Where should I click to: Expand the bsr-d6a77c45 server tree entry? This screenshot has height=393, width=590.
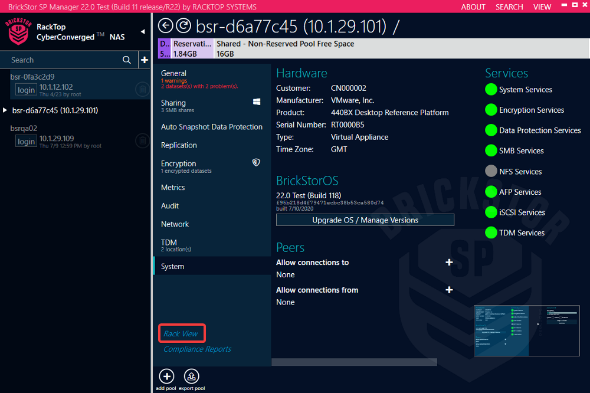pyautogui.click(x=5, y=110)
